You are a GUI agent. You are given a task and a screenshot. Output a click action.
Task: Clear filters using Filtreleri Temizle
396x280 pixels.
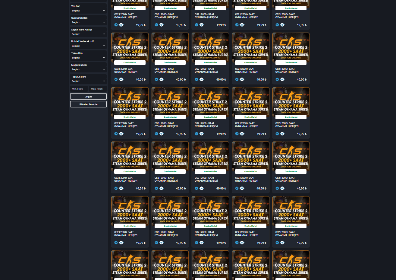click(88, 104)
